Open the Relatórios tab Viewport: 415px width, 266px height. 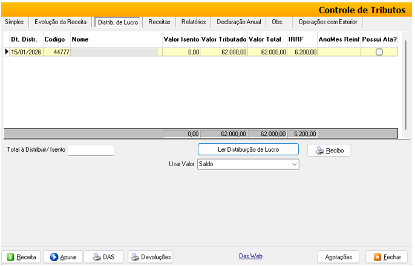[194, 22]
